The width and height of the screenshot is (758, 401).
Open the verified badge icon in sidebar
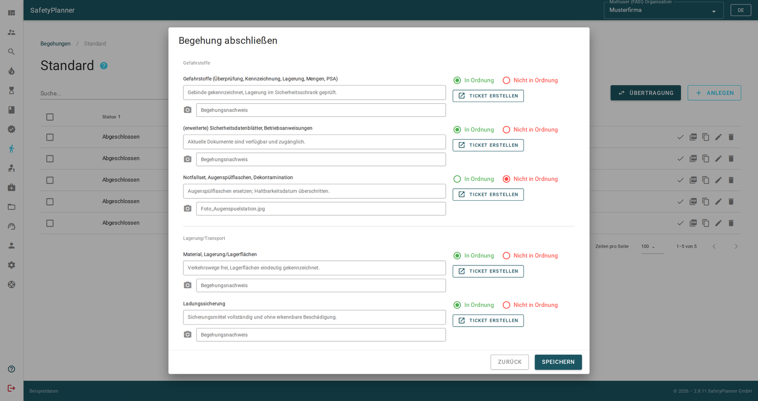click(x=12, y=129)
